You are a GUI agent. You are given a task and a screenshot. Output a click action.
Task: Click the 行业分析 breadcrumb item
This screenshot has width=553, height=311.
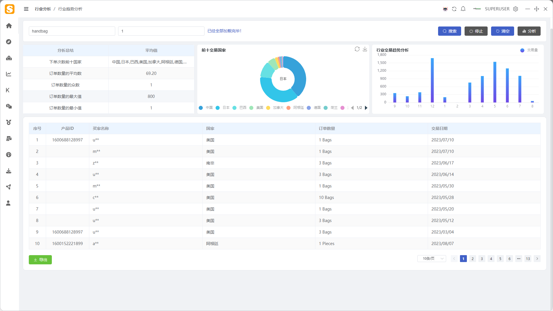(x=43, y=9)
